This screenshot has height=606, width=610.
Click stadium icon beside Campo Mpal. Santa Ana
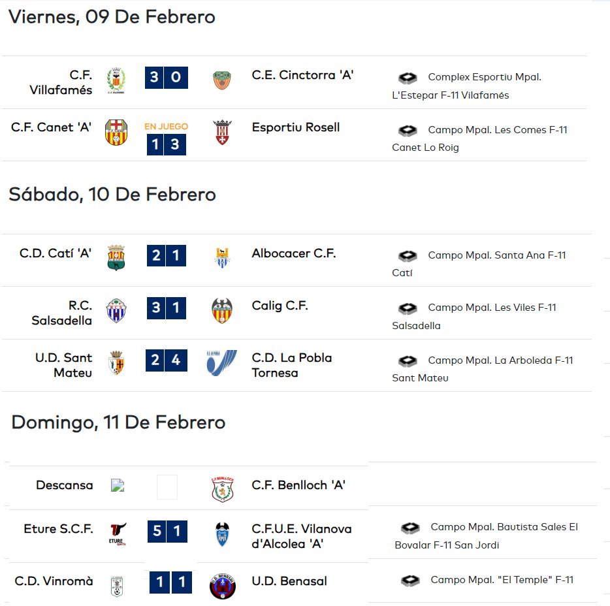(408, 256)
